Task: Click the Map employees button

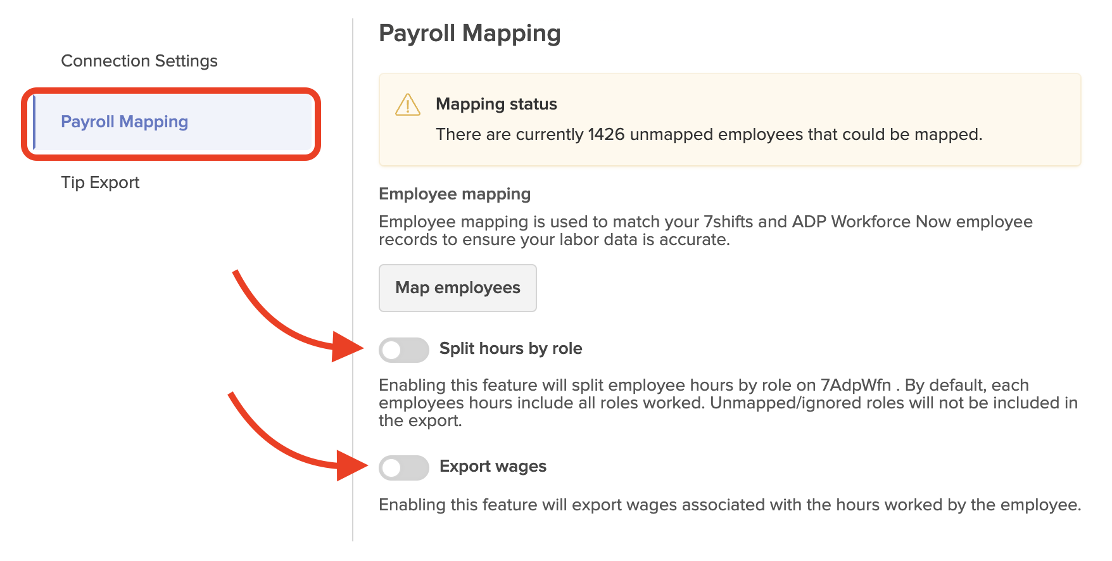Action: pos(457,288)
